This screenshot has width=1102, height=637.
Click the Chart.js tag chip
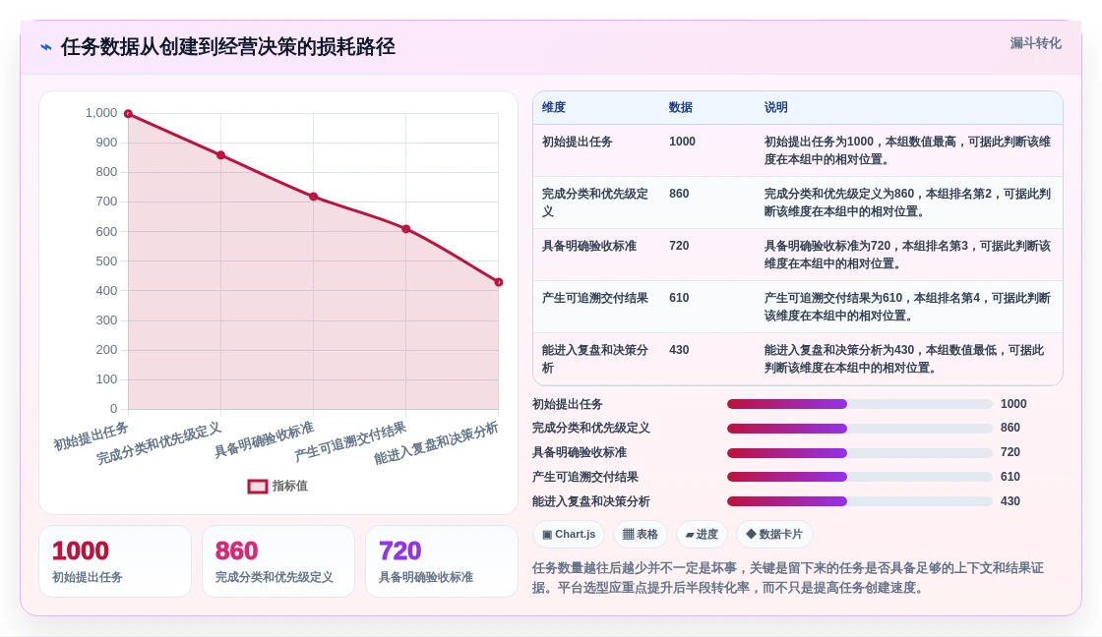(x=569, y=535)
